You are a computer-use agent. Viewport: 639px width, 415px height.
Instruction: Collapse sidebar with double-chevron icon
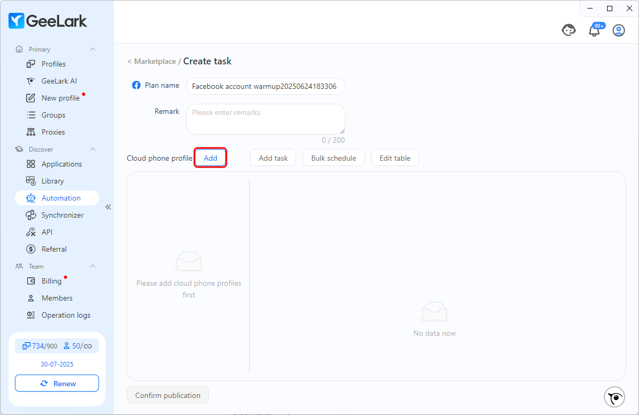pyautogui.click(x=108, y=207)
